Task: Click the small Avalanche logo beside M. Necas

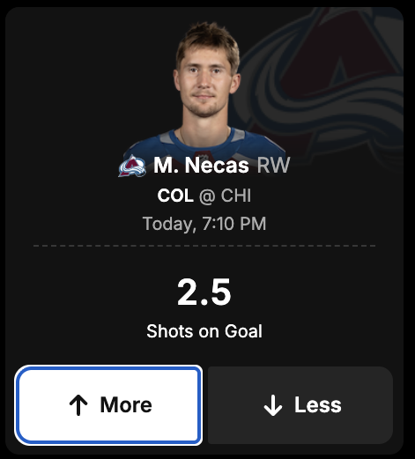Action: point(132,166)
